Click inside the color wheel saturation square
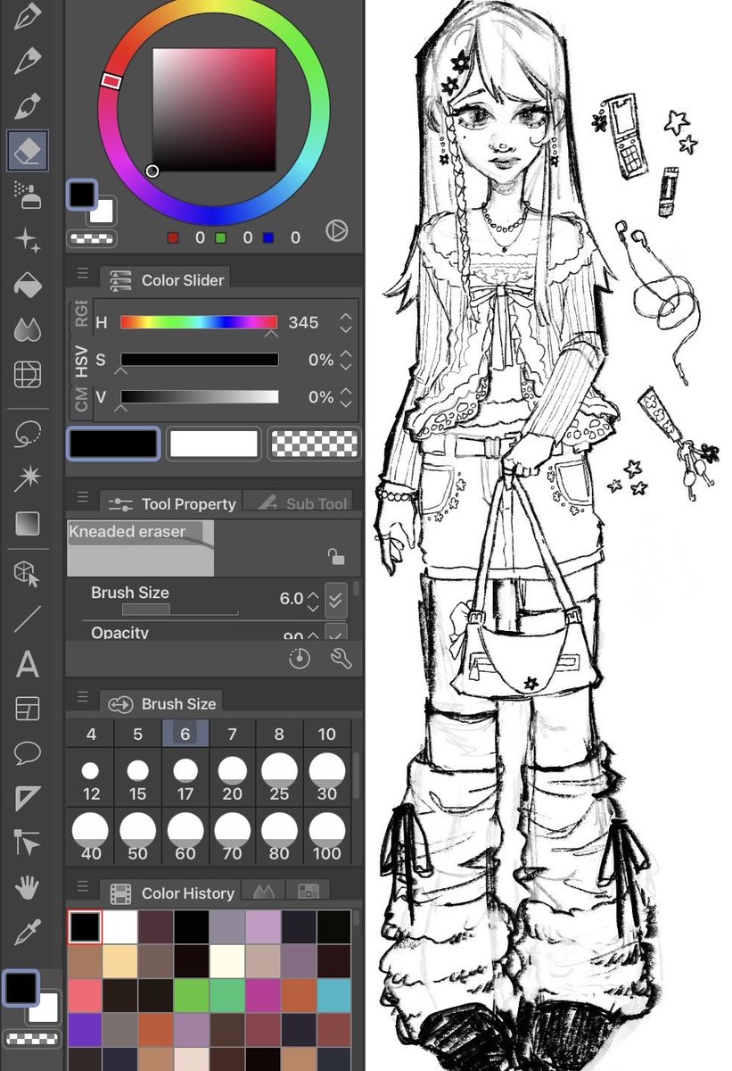This screenshot has width=732, height=1071. pos(214,109)
